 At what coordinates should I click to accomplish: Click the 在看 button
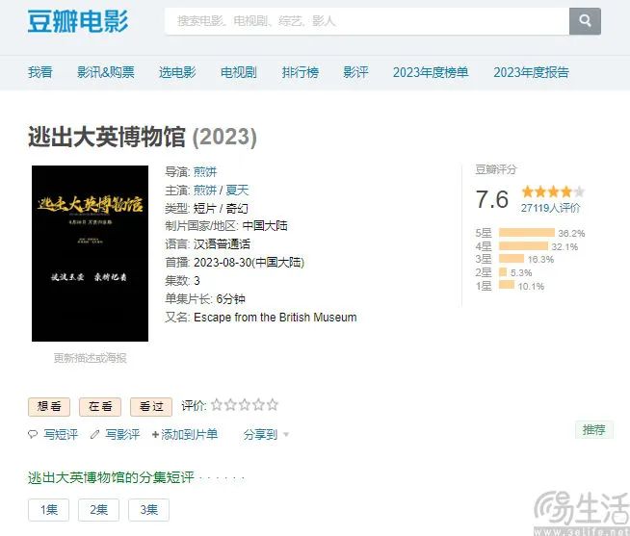click(100, 407)
